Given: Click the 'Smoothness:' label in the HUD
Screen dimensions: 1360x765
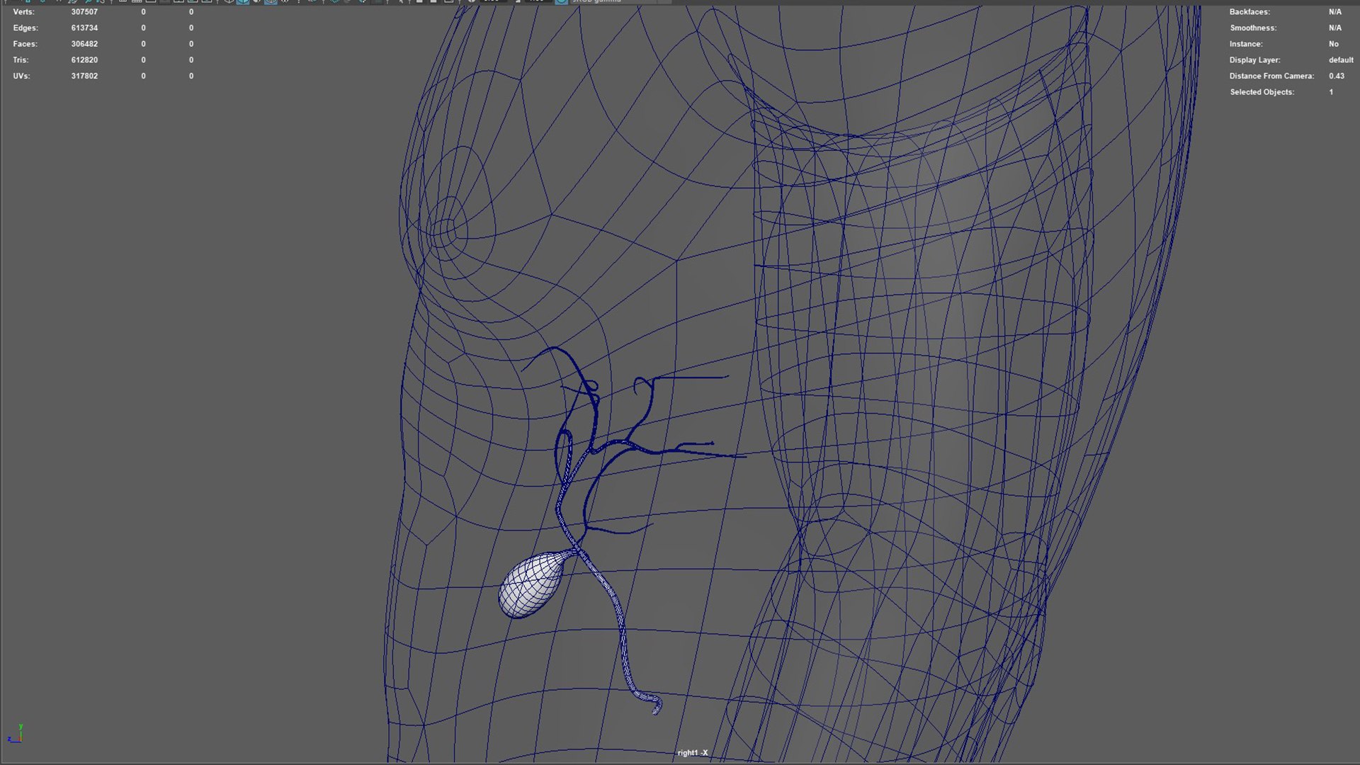Looking at the screenshot, I should [1253, 28].
